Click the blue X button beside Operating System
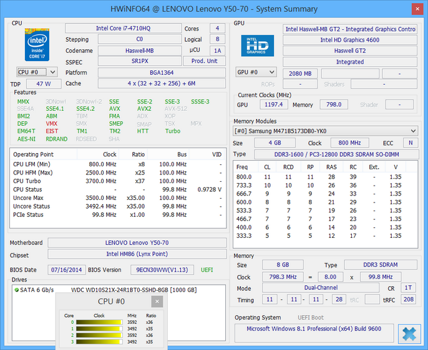Viewport: 428px width, 350px height. (409, 334)
